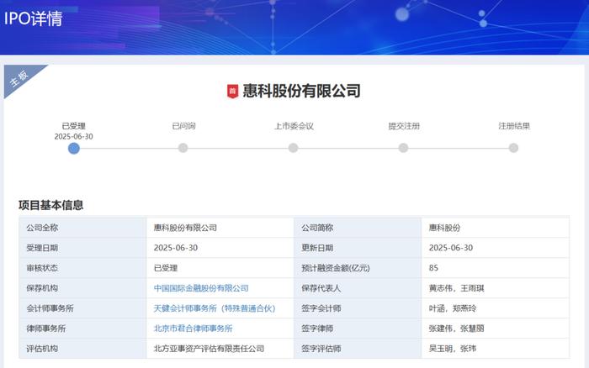The height and width of the screenshot is (368, 589).
Task: Click the 惠科股份 short name value
Action: coord(444,228)
